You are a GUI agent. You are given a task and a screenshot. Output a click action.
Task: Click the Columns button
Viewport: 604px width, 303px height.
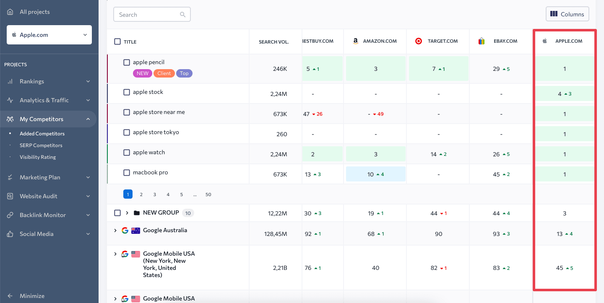click(568, 14)
